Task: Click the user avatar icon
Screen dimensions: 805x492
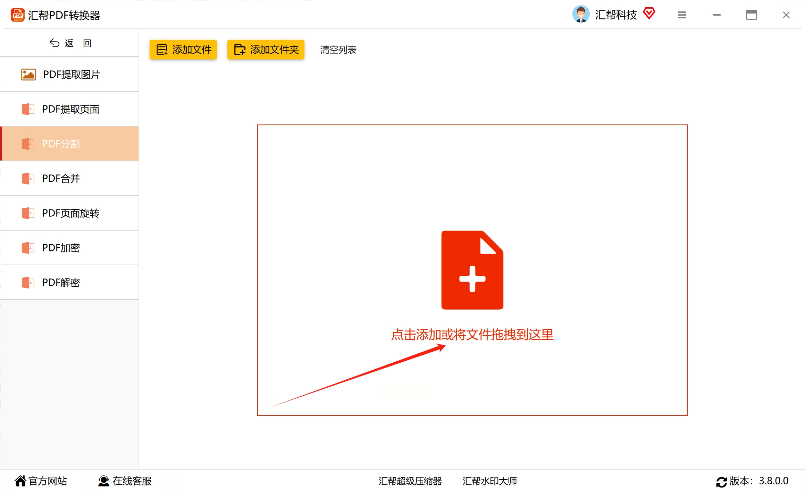Action: pos(581,14)
